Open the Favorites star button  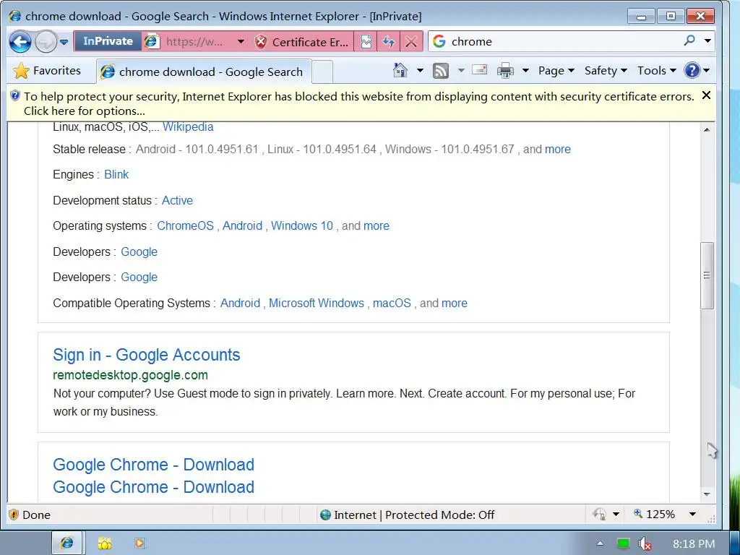(47, 71)
